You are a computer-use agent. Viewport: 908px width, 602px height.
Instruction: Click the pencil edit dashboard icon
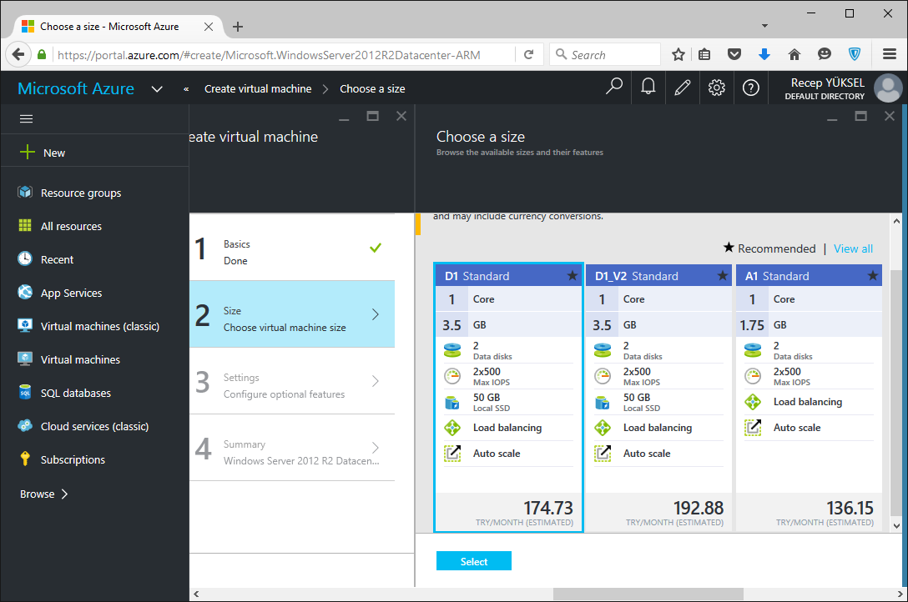pos(682,88)
